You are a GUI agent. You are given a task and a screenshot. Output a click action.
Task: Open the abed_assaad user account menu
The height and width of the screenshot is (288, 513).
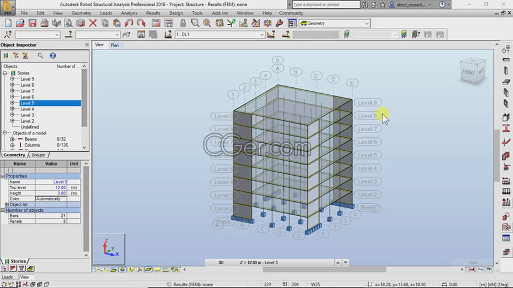(x=410, y=5)
